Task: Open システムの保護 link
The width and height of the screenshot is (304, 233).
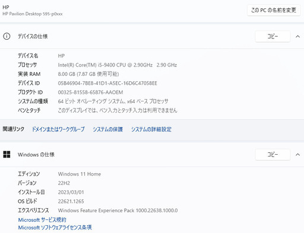Action: pyautogui.click(x=108, y=129)
